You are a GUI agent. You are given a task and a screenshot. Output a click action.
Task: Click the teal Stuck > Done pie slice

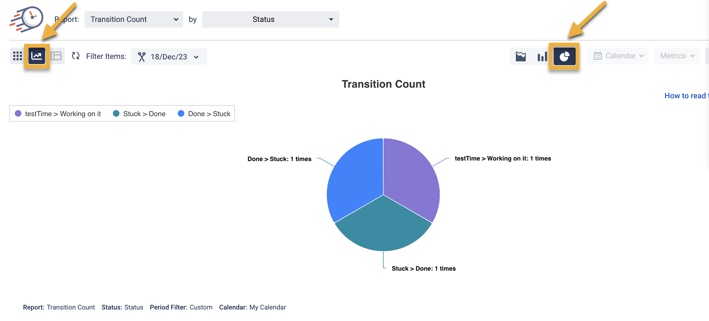pyautogui.click(x=383, y=228)
